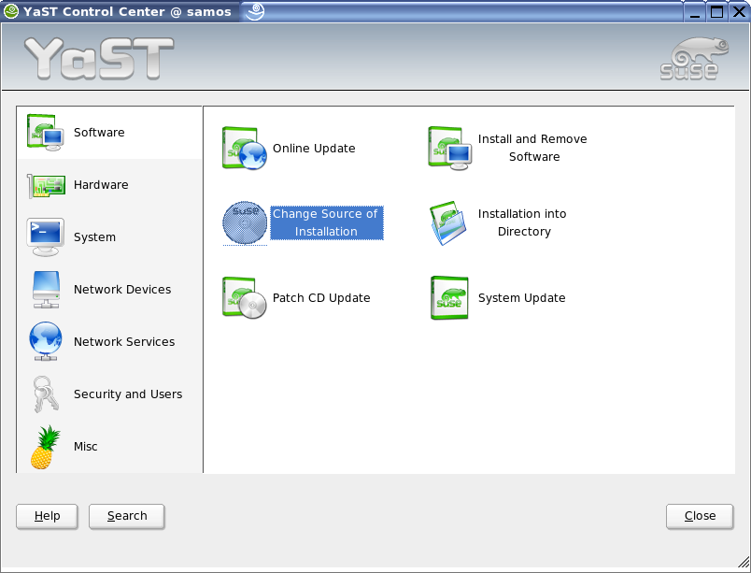The image size is (751, 573).
Task: Open System Update SUSE box icon
Action: pyautogui.click(x=449, y=297)
